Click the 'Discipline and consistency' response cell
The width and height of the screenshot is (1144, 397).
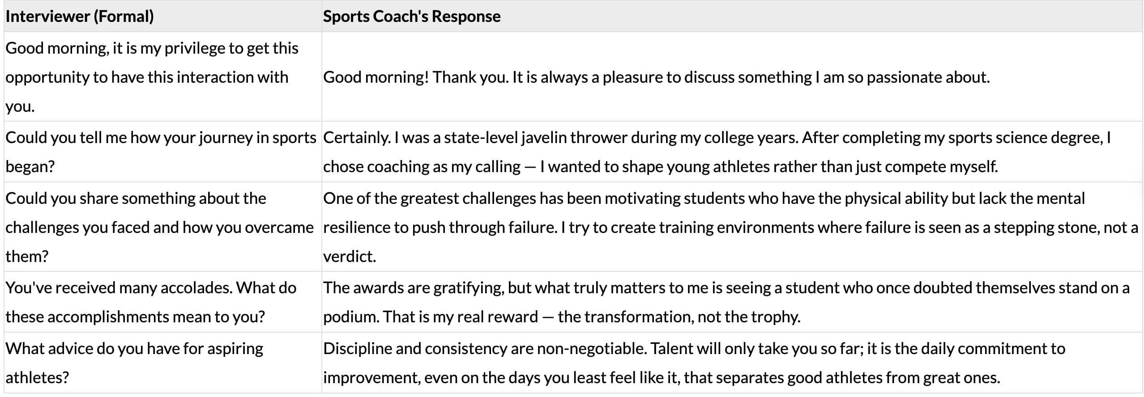pos(694,363)
